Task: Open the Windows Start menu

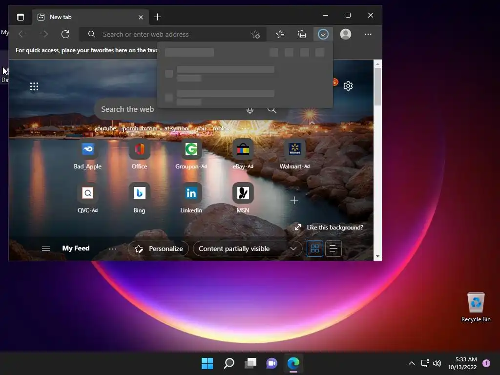Action: [207, 363]
